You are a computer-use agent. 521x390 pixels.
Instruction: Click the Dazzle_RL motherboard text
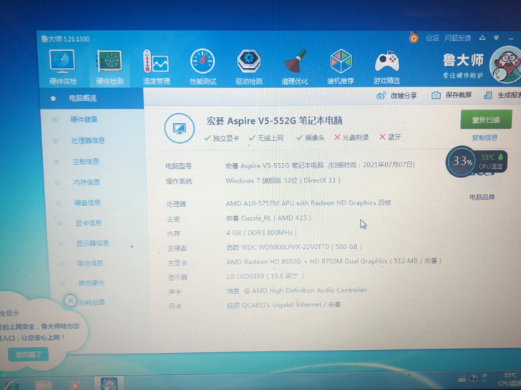pos(268,218)
